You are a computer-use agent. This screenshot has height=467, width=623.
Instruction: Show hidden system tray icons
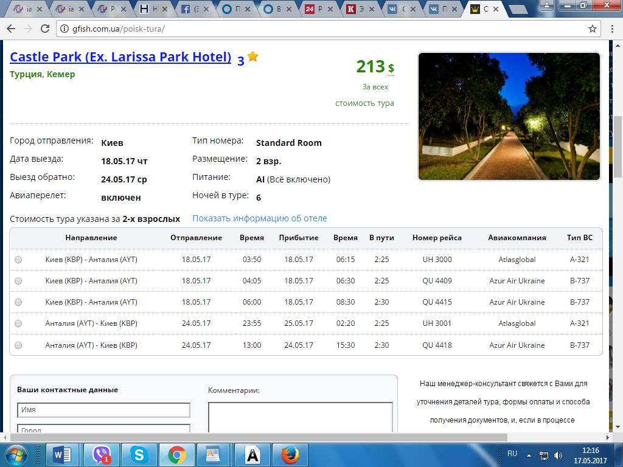coord(530,455)
